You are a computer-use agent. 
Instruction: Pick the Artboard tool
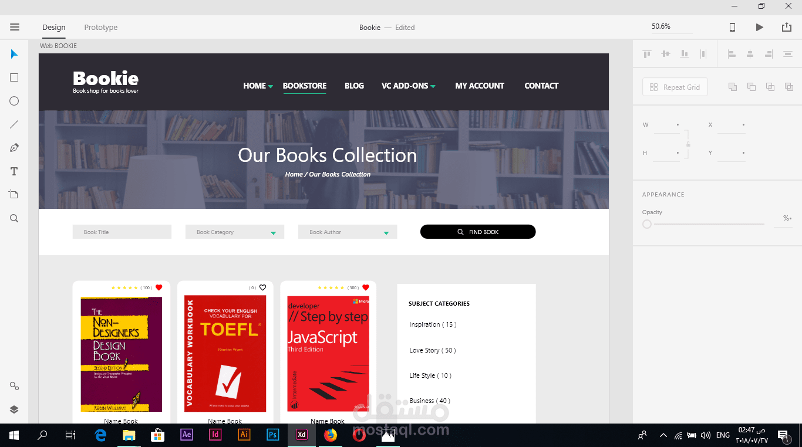15,194
